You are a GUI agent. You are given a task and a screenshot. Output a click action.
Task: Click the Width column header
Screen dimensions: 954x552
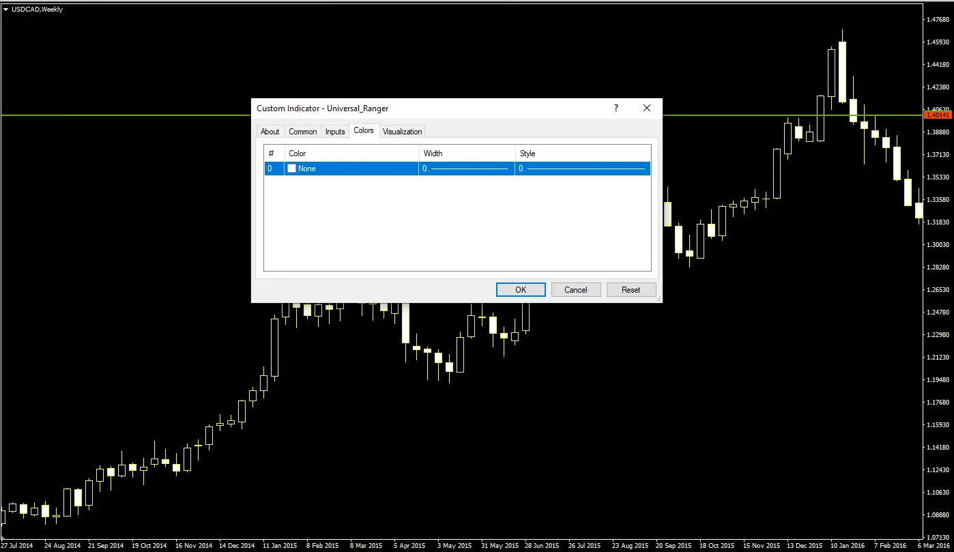[467, 154]
